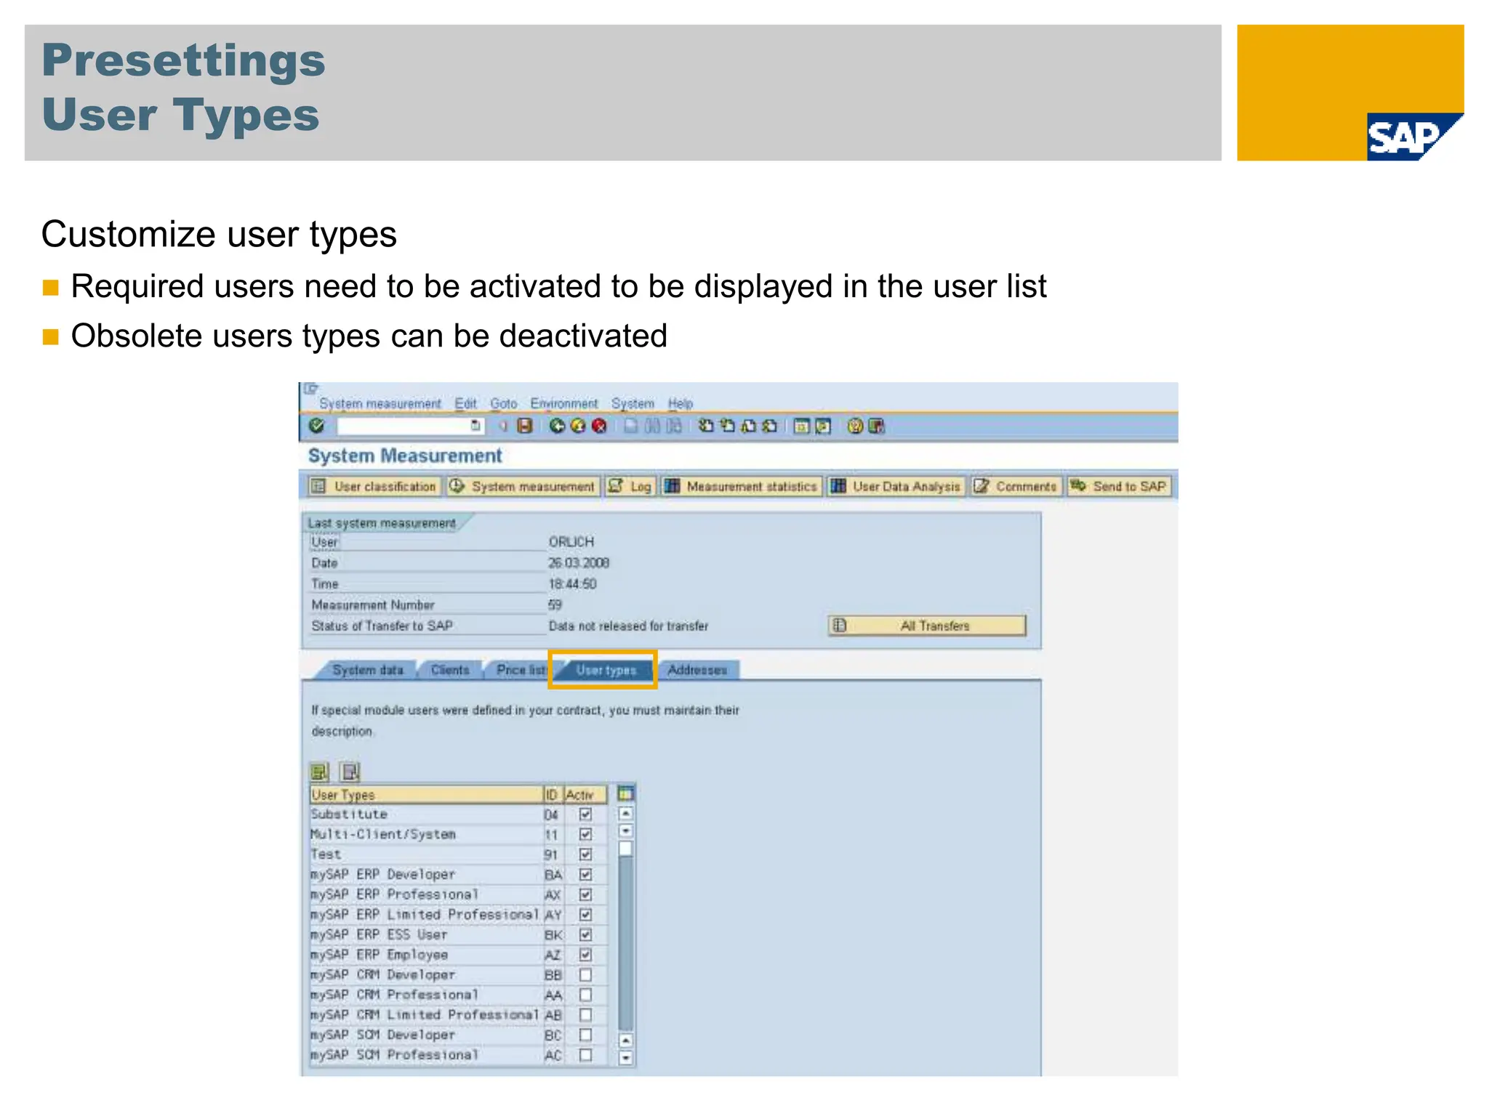
Task: Open the System menu
Action: pos(633,403)
